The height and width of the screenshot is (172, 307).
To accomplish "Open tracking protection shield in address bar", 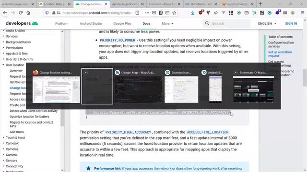I will tap(47, 13).
